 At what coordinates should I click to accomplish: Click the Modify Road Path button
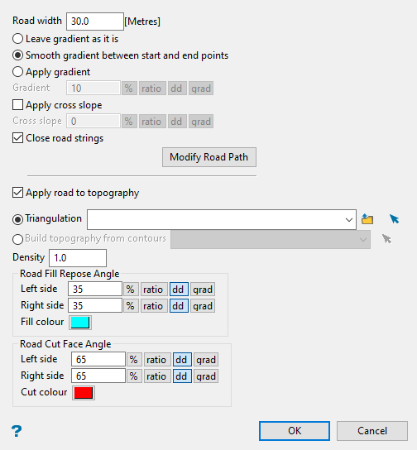(x=209, y=157)
